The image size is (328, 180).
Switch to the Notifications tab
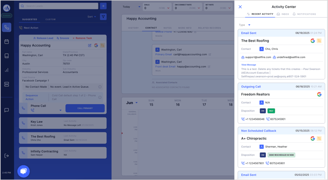(304, 14)
